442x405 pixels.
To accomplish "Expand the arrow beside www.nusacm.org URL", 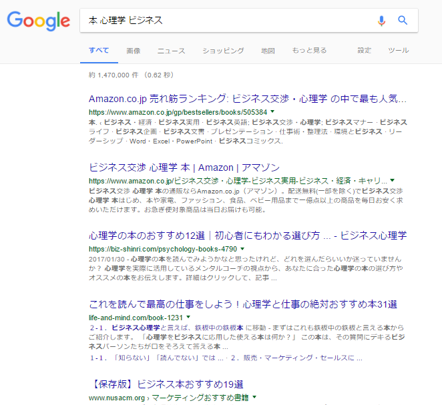I will tap(254, 397).
